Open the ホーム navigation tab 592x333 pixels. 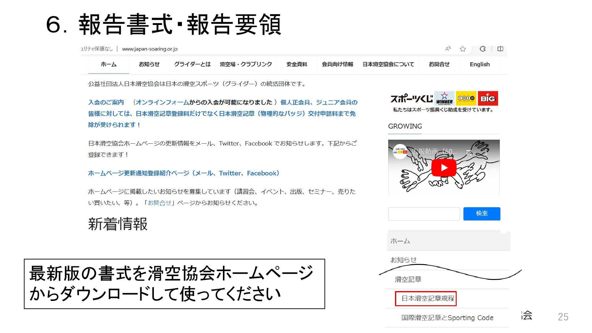click(x=109, y=64)
